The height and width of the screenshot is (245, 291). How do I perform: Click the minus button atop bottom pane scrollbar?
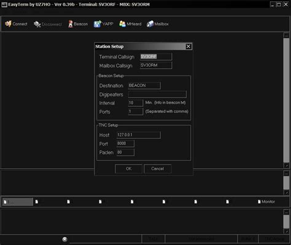(286, 212)
